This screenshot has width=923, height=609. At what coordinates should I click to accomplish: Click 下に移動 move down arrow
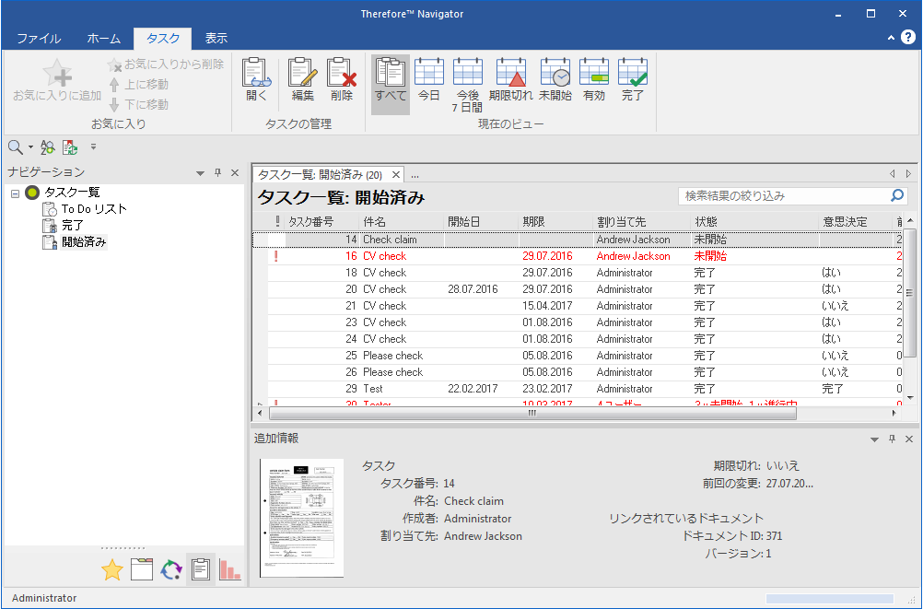pyautogui.click(x=139, y=104)
